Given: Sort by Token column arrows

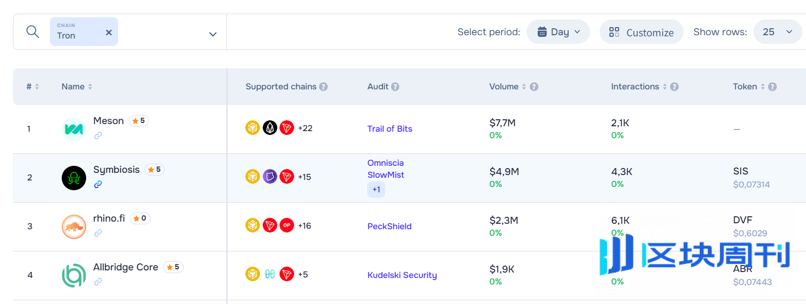Looking at the screenshot, I should pos(763,87).
